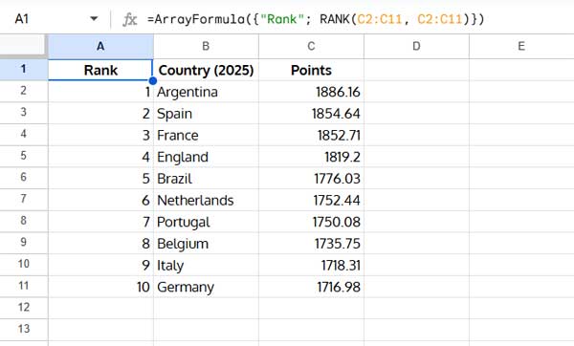
Task: Select column E header
Action: tap(521, 46)
